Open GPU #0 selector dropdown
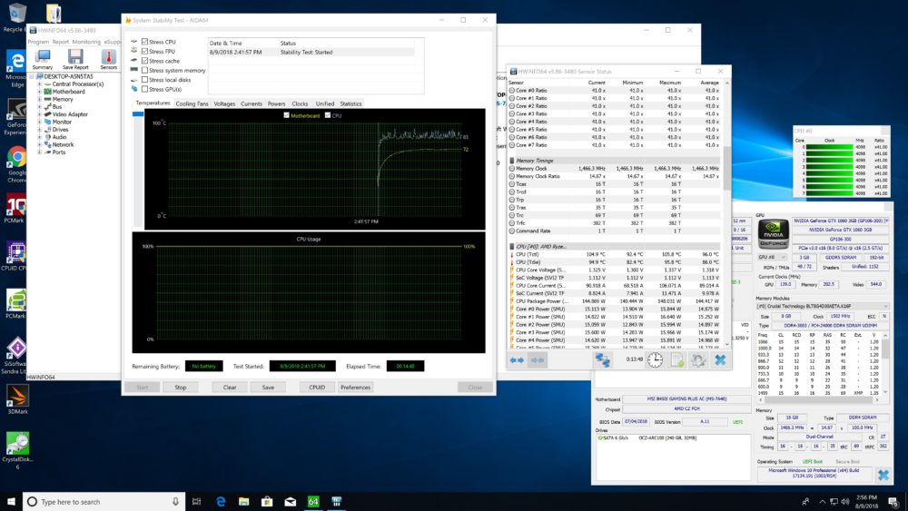This screenshot has height=511, width=908. pyautogui.click(x=773, y=257)
